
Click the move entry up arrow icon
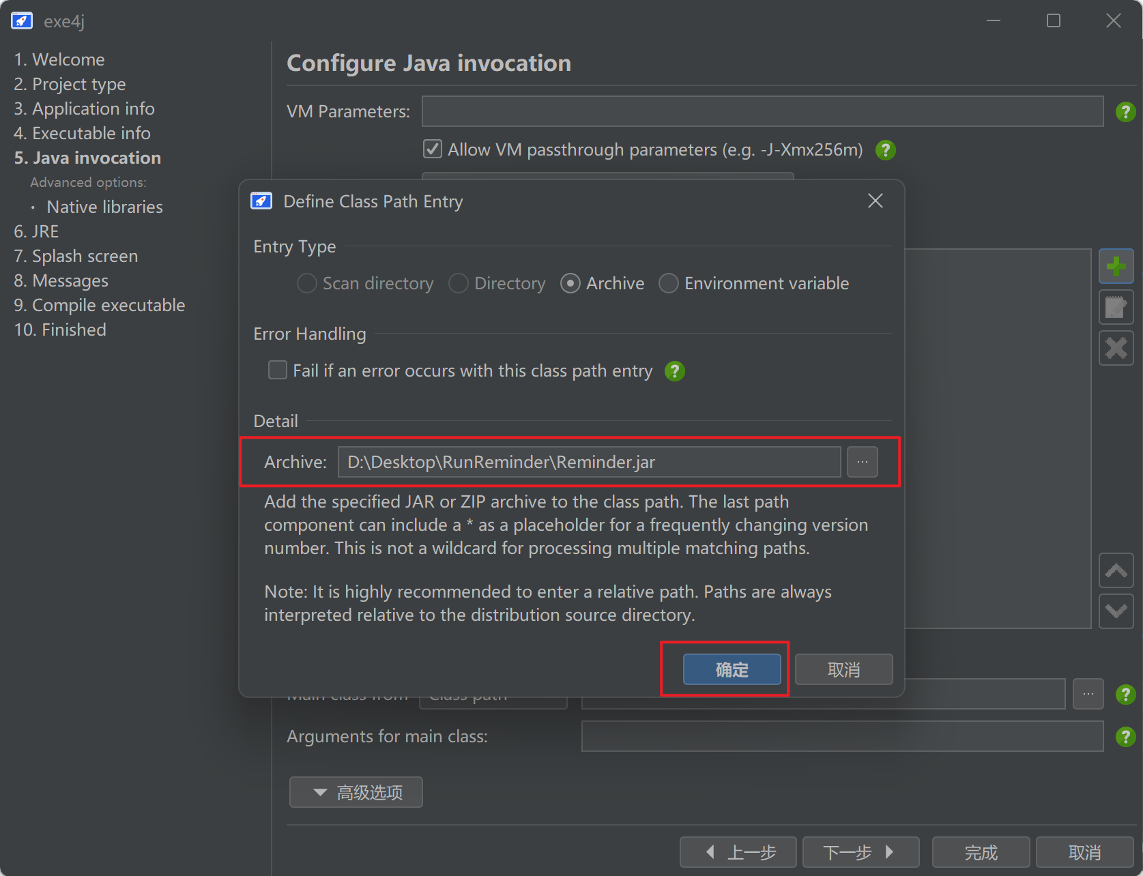[1116, 570]
